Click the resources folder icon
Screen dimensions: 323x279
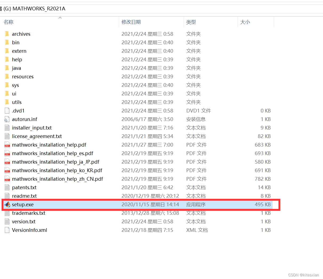coord(7,76)
